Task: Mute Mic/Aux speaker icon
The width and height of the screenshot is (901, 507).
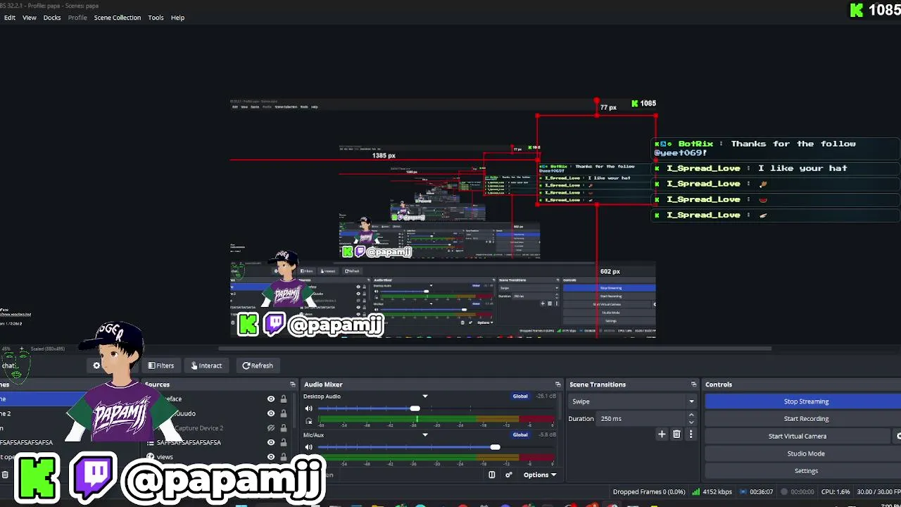Action: [308, 447]
